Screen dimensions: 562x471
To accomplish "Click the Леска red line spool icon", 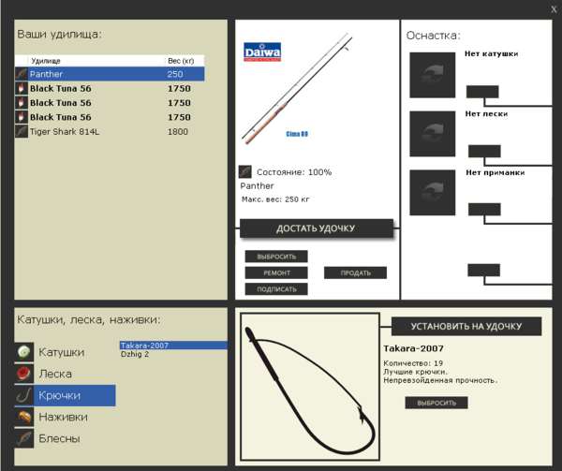I will tap(24, 374).
